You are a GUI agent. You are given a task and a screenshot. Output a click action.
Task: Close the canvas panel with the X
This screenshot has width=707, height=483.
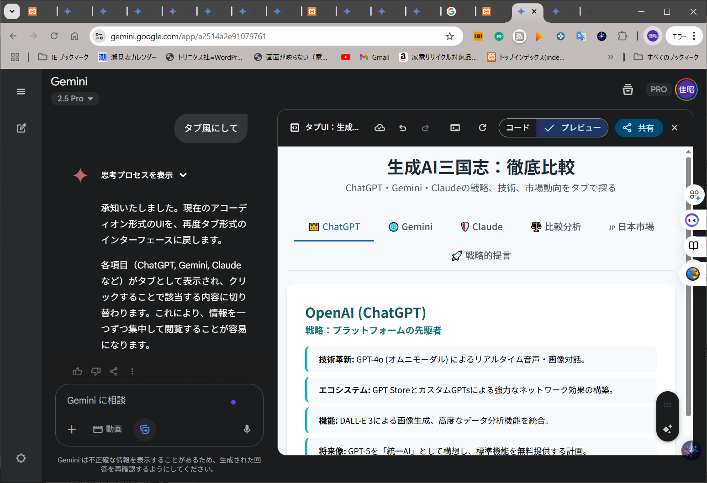click(x=675, y=128)
